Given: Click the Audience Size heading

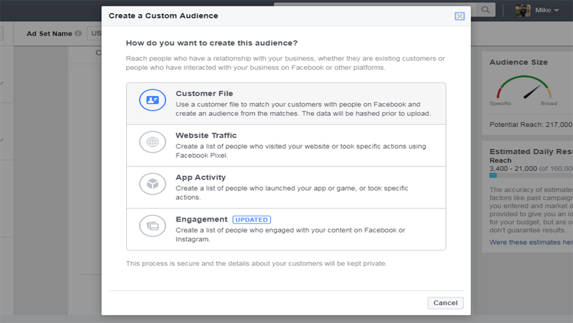Looking at the screenshot, I should (518, 62).
